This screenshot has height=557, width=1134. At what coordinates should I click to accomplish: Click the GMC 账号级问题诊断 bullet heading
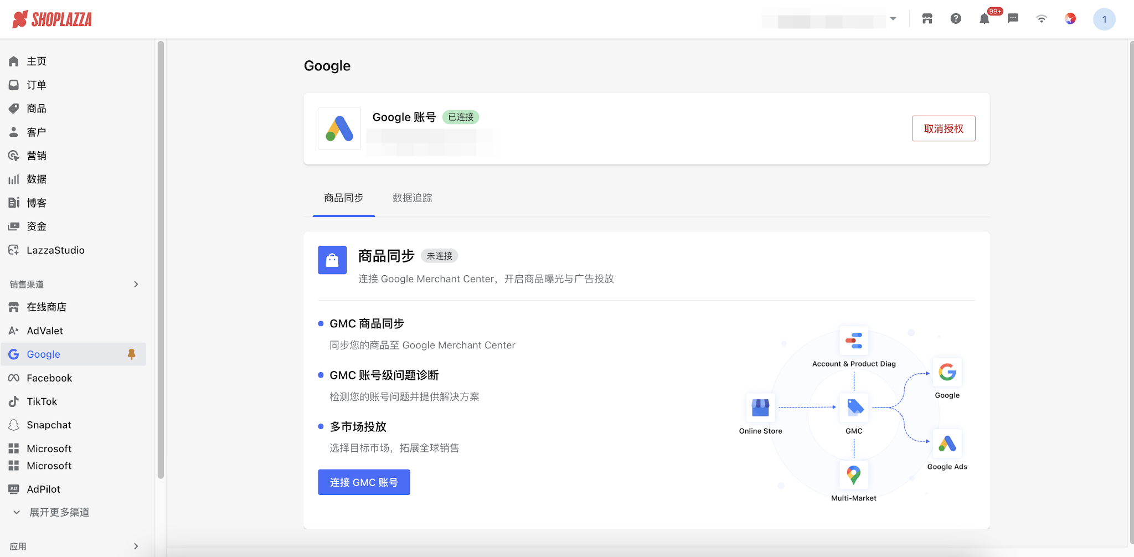click(384, 375)
